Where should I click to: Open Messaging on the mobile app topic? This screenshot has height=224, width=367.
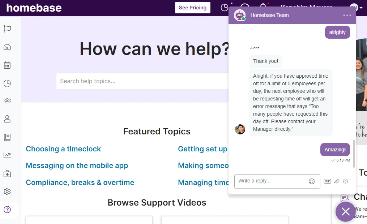pos(77,165)
